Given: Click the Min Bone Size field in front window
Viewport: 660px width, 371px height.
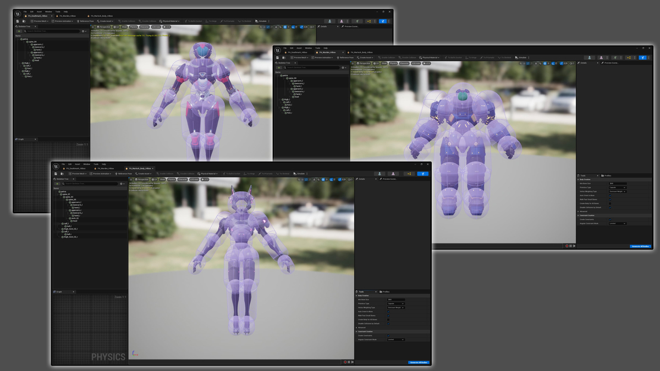Looking at the screenshot, I should [x=396, y=300].
